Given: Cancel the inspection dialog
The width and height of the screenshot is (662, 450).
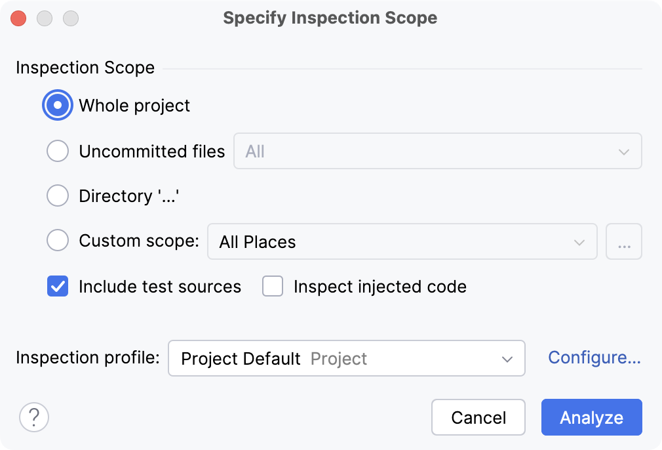Looking at the screenshot, I should 478,417.
